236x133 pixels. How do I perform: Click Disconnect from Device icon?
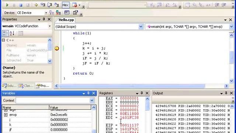click(x=58, y=13)
